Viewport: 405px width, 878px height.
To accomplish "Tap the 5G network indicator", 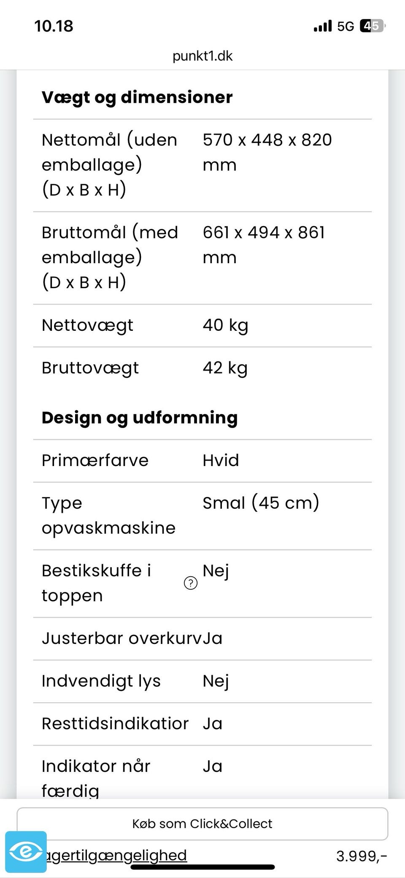I will [346, 27].
